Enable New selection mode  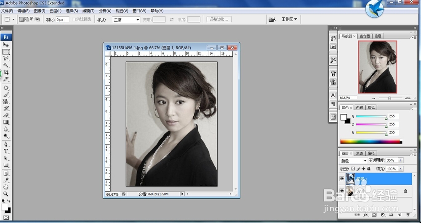pos(22,19)
